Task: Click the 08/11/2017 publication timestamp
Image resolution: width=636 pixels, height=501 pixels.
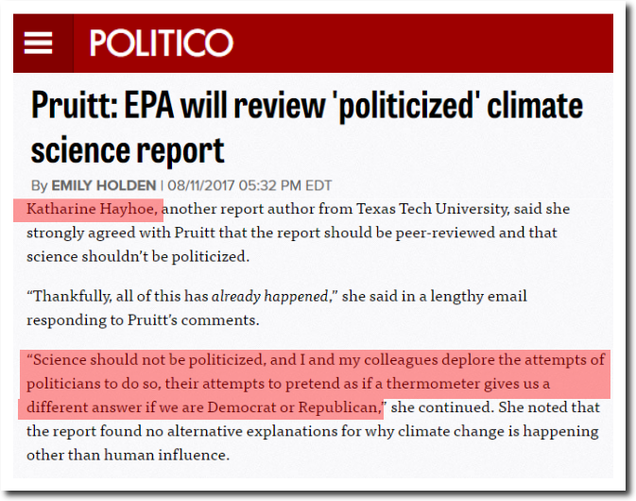Action: [249, 186]
